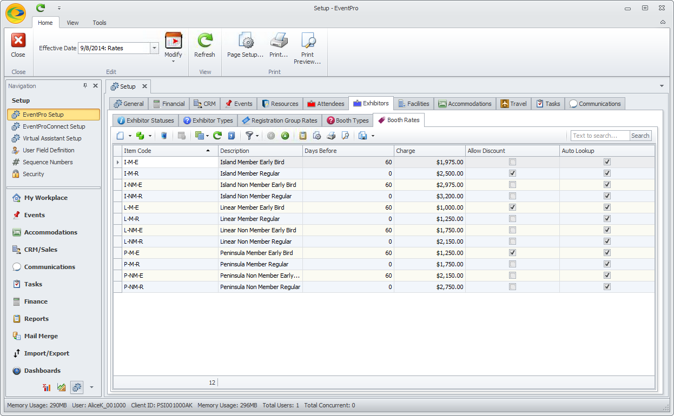Expand the Modify dropdown arrow
This screenshot has height=416, width=674.
click(173, 61)
